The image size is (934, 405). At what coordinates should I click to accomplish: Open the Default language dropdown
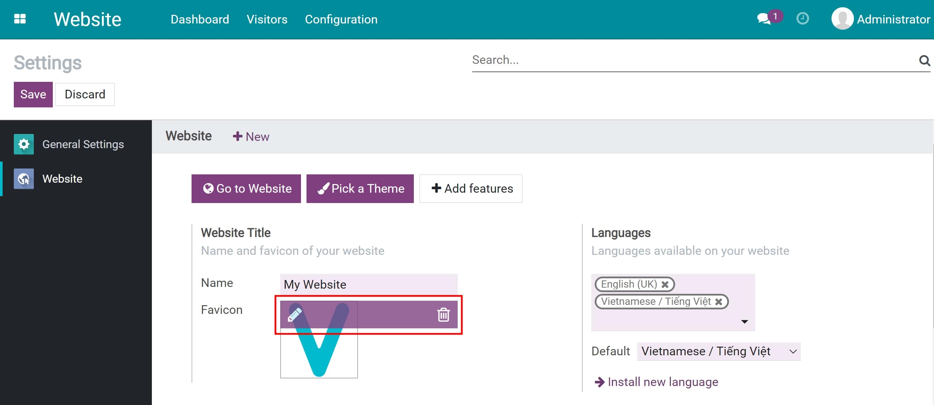click(718, 351)
